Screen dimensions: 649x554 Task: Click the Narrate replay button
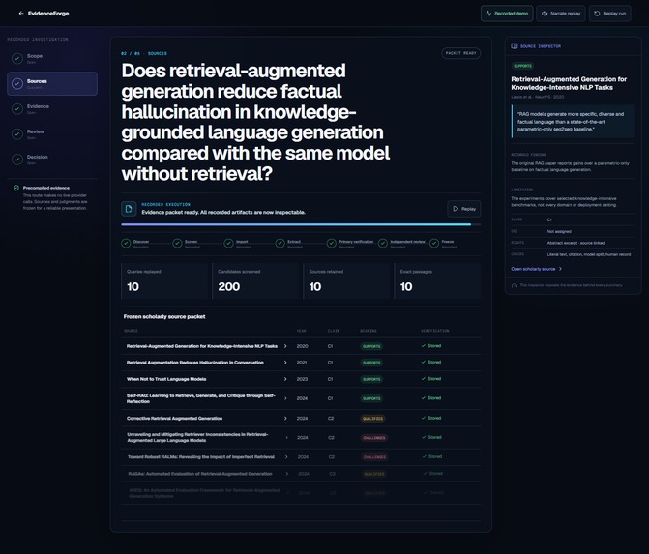coord(561,14)
